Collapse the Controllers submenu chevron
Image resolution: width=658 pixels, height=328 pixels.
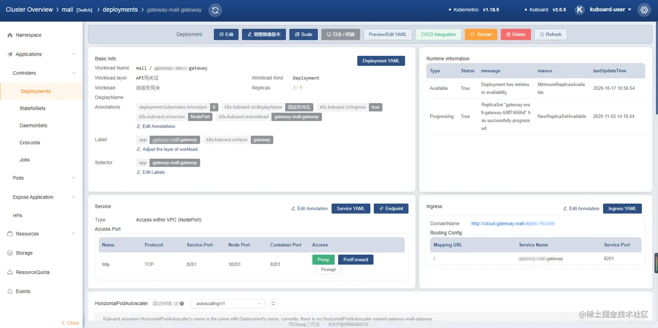(74, 73)
